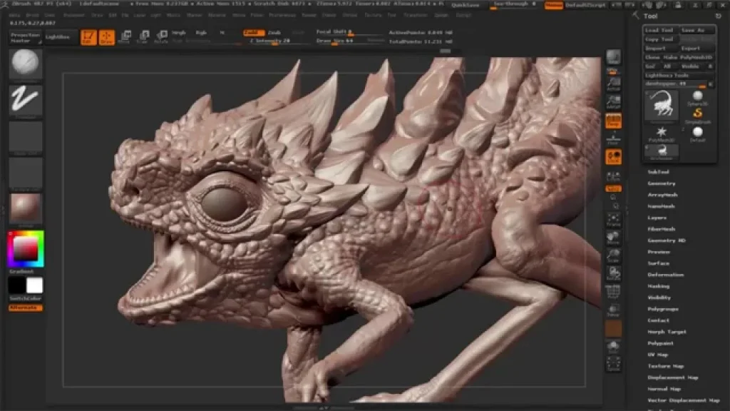Expand the Deformation section
This screenshot has height=411, width=730.
coord(666,275)
